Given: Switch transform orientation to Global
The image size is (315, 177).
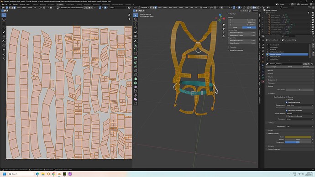Looking at the screenshot, I should [235, 27].
